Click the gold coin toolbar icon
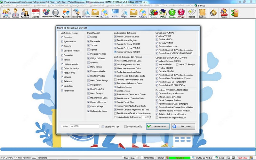 [x=213, y=13]
